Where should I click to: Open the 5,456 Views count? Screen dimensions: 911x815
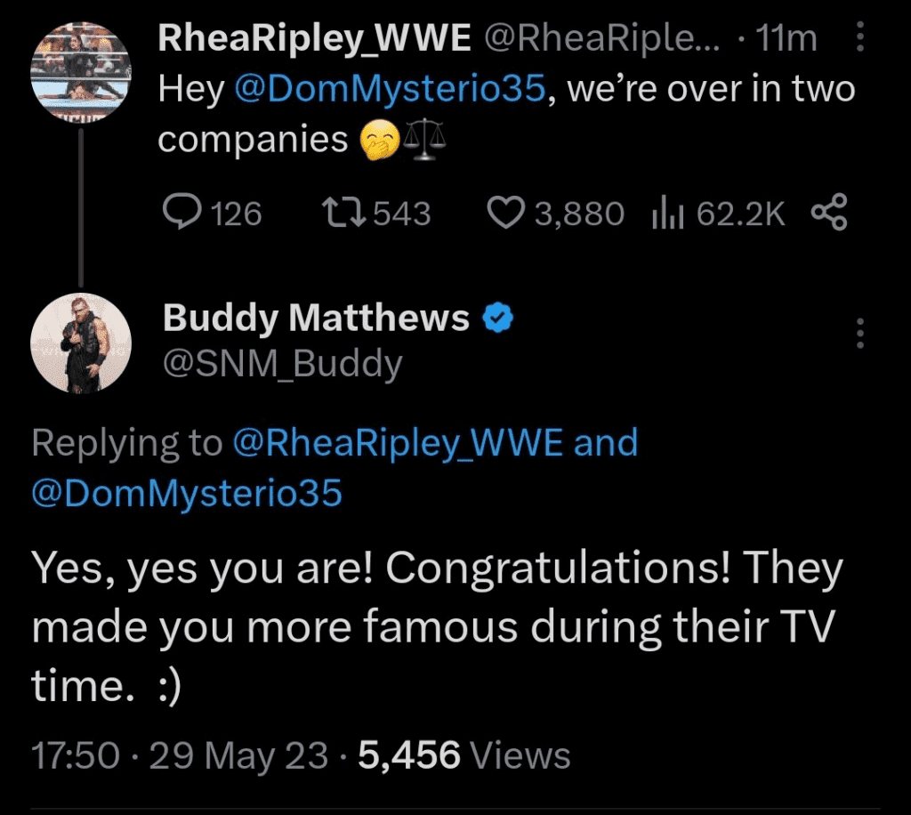[x=464, y=755]
